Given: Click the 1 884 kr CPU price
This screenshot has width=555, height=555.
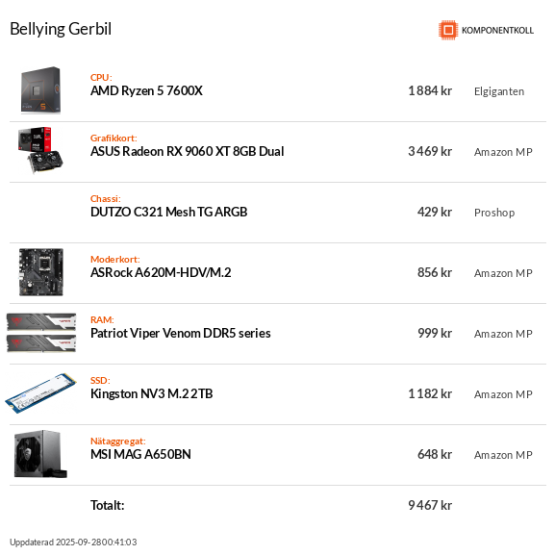Looking at the screenshot, I should point(430,91).
